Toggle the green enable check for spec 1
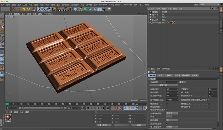This screenshot has width=223, height=130. click(x=166, y=15)
